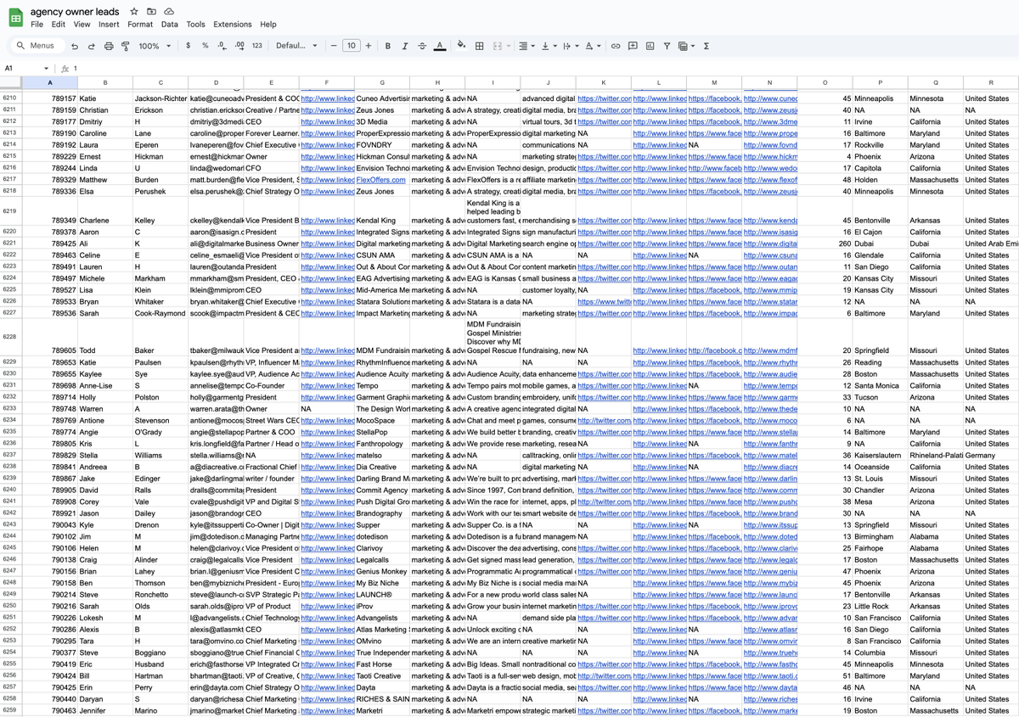Open the File menu
This screenshot has height=717, width=1019.
[x=37, y=25]
